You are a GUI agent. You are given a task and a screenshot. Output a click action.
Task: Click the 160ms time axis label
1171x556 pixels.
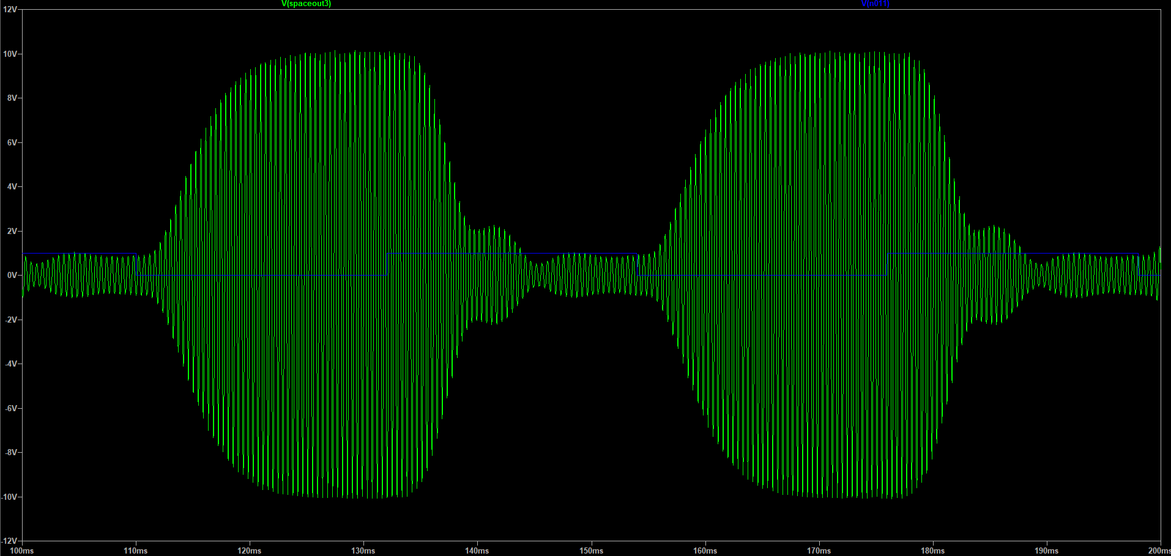(705, 551)
